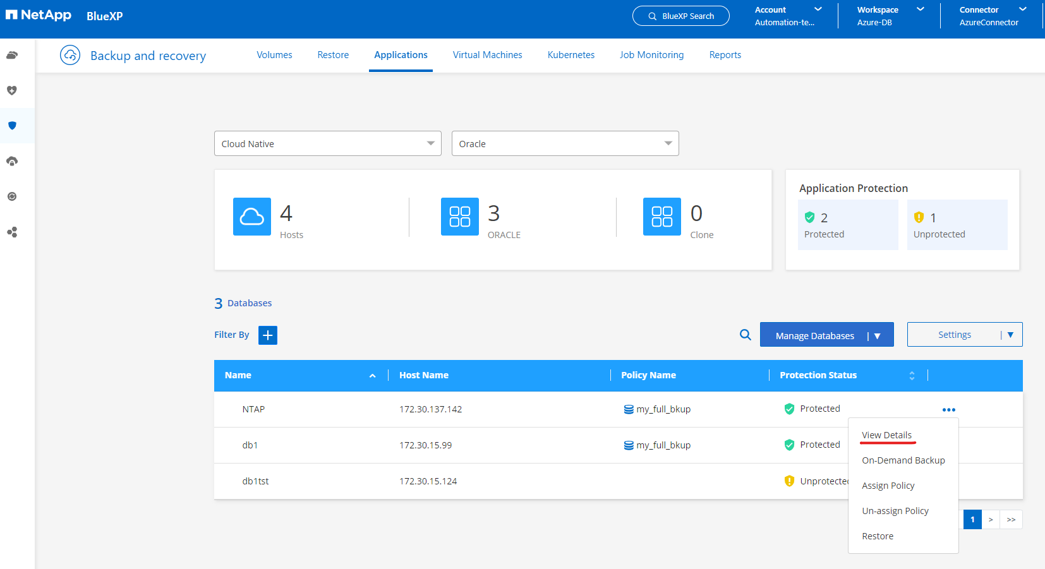This screenshot has height=569, width=1045.
Task: Click the Hosts cloud tile icon
Action: click(251, 217)
